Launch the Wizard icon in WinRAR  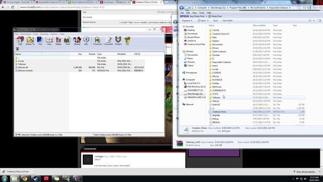point(77,40)
